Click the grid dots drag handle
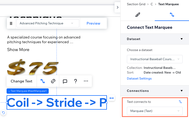Screen dimensions: 189x118 (11, 23)
